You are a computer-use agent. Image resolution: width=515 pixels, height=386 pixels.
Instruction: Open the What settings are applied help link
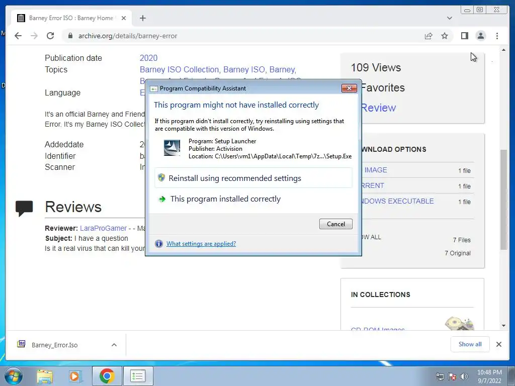(x=201, y=244)
